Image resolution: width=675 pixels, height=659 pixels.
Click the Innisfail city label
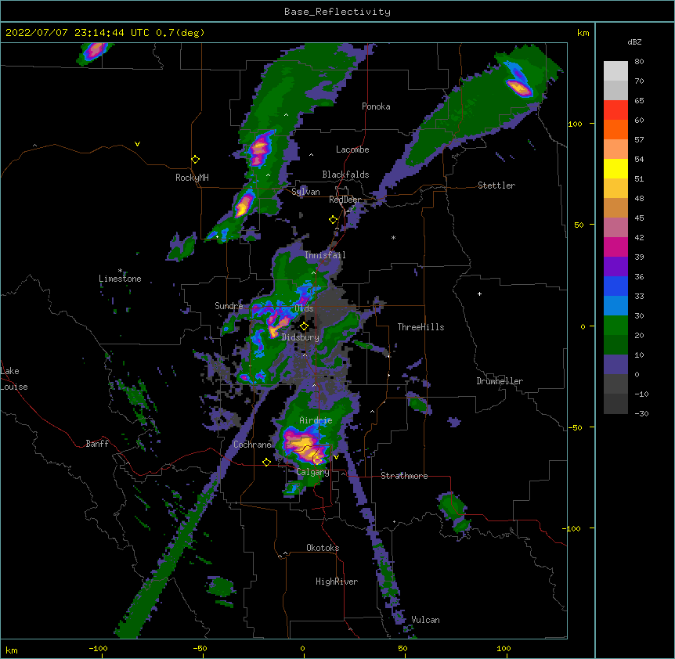pos(325,255)
